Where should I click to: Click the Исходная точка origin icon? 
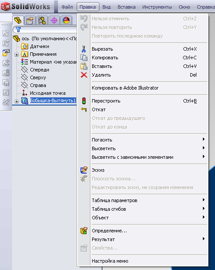coord(25,93)
